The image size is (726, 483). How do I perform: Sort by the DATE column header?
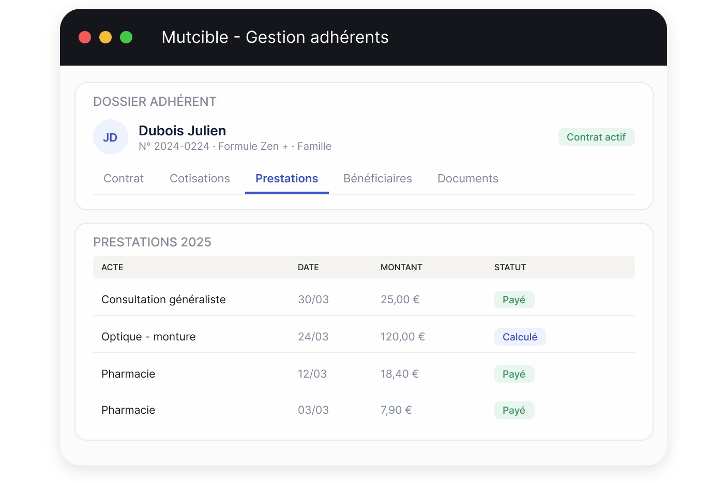(x=308, y=267)
